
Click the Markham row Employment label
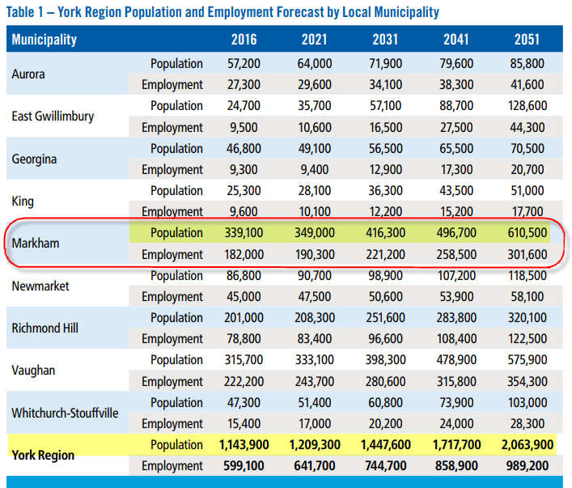click(172, 255)
